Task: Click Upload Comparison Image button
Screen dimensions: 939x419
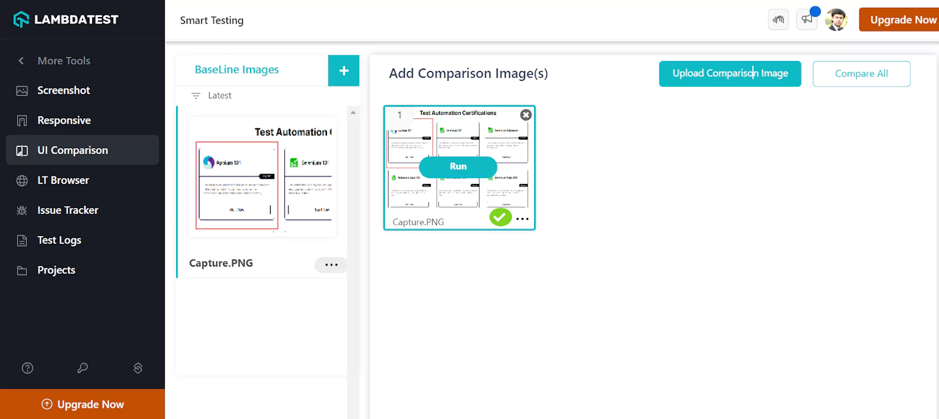Action: click(730, 74)
